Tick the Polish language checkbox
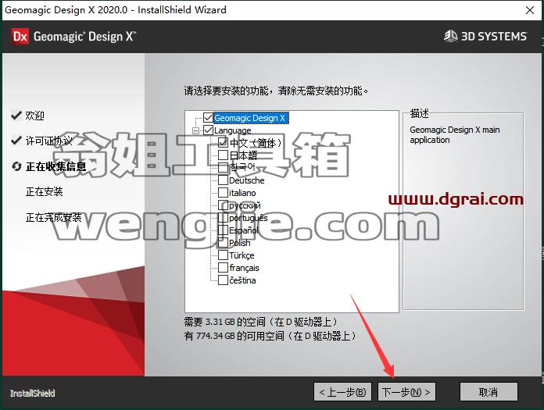 click(x=223, y=242)
